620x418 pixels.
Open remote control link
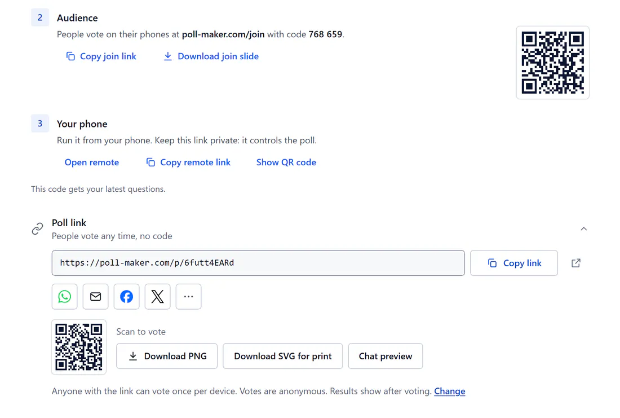click(92, 162)
